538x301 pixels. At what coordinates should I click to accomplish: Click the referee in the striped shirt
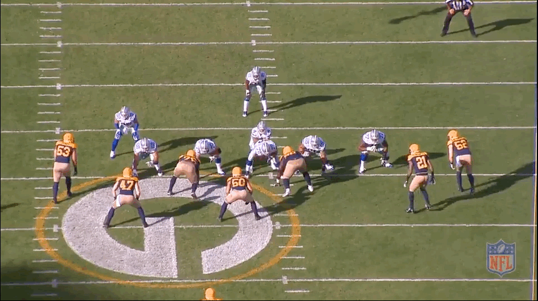pyautogui.click(x=459, y=16)
